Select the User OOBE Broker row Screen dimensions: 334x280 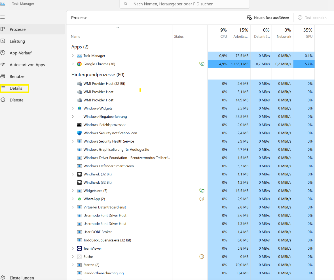(191, 232)
